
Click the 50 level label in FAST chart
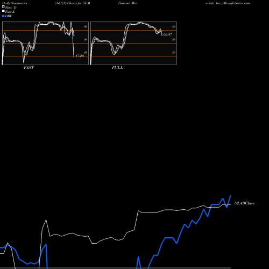tap(86, 39)
